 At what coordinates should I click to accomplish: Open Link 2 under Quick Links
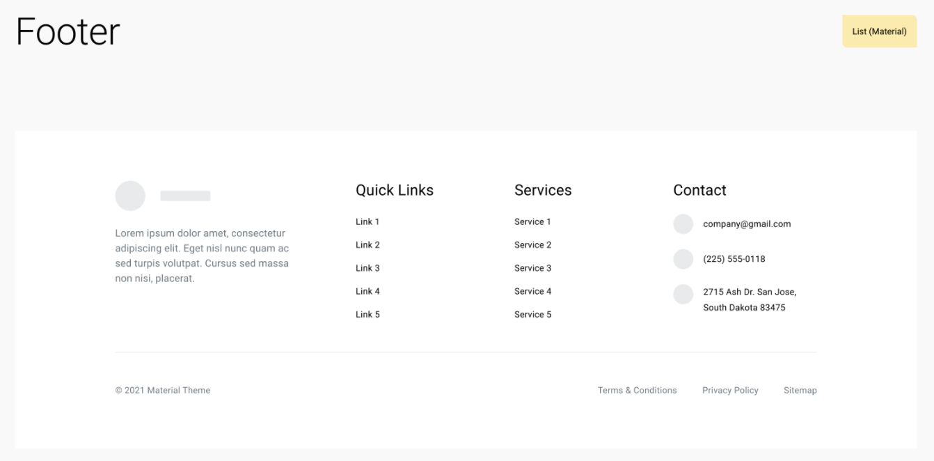[x=367, y=245]
